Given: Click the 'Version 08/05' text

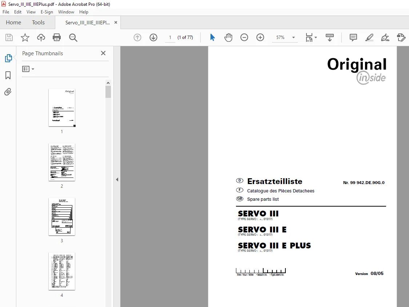Looking at the screenshot, I should pos(369,274).
